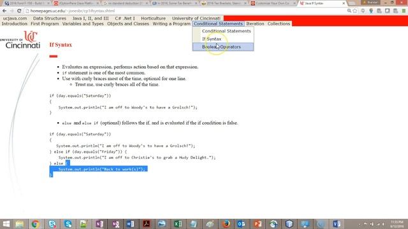The image size is (408, 229).
Task: Open the ucjava.com nav link
Action: click(15, 18)
